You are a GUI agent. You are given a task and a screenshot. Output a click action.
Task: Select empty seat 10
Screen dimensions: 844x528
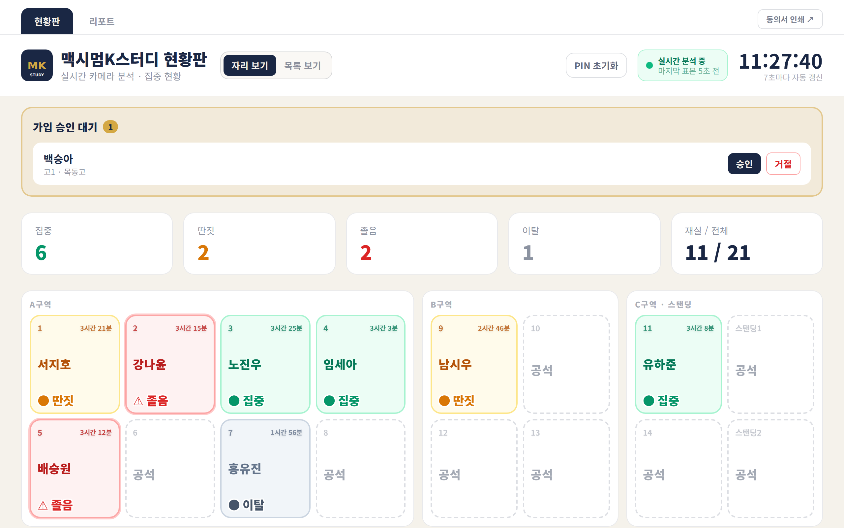pyautogui.click(x=566, y=364)
